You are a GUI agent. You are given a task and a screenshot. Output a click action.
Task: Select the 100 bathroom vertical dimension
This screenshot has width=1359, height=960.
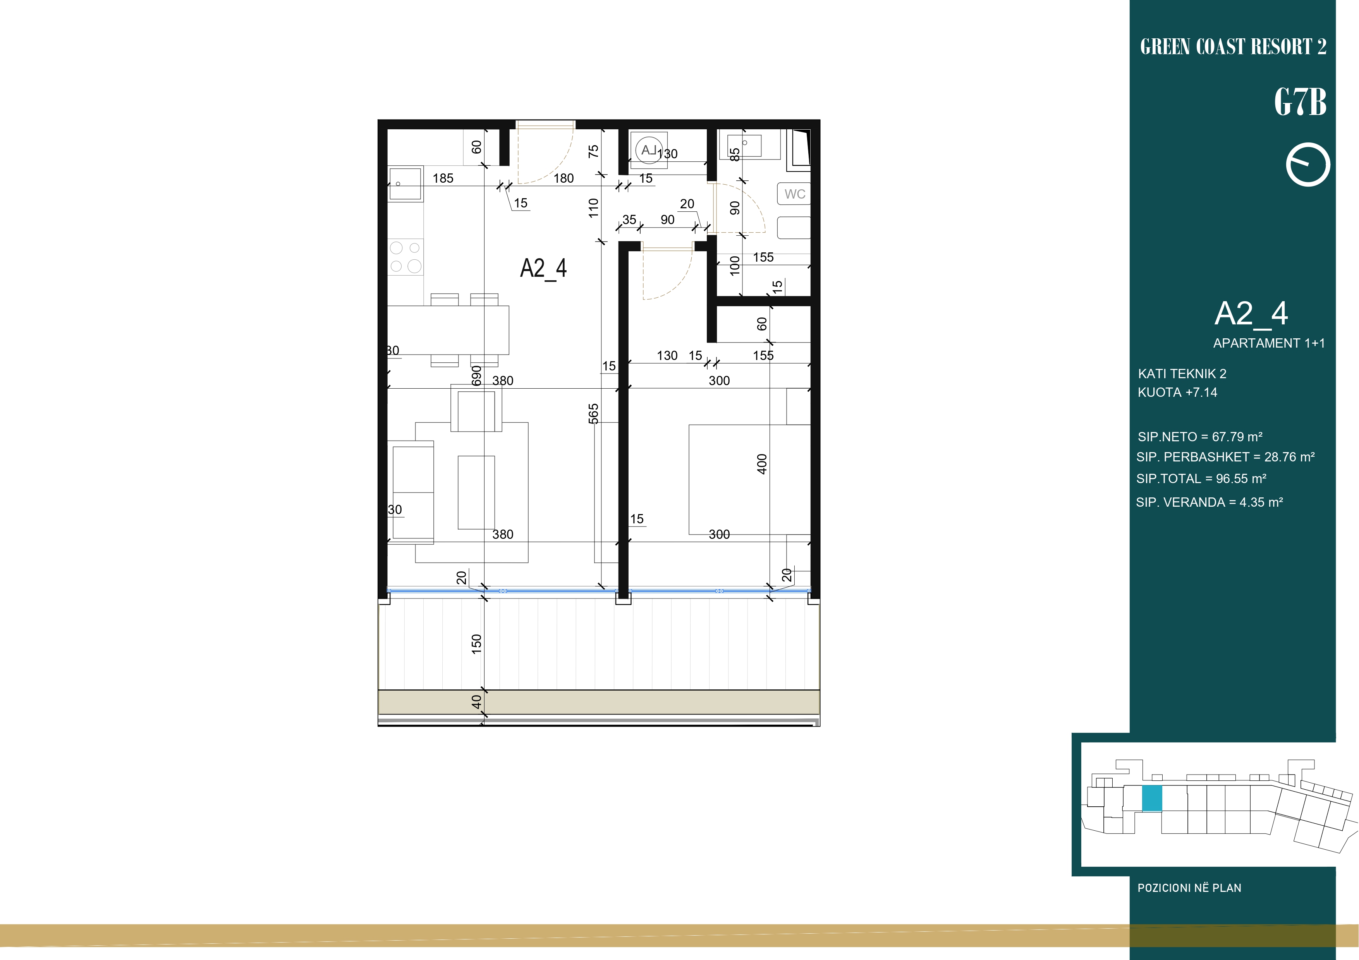[735, 266]
